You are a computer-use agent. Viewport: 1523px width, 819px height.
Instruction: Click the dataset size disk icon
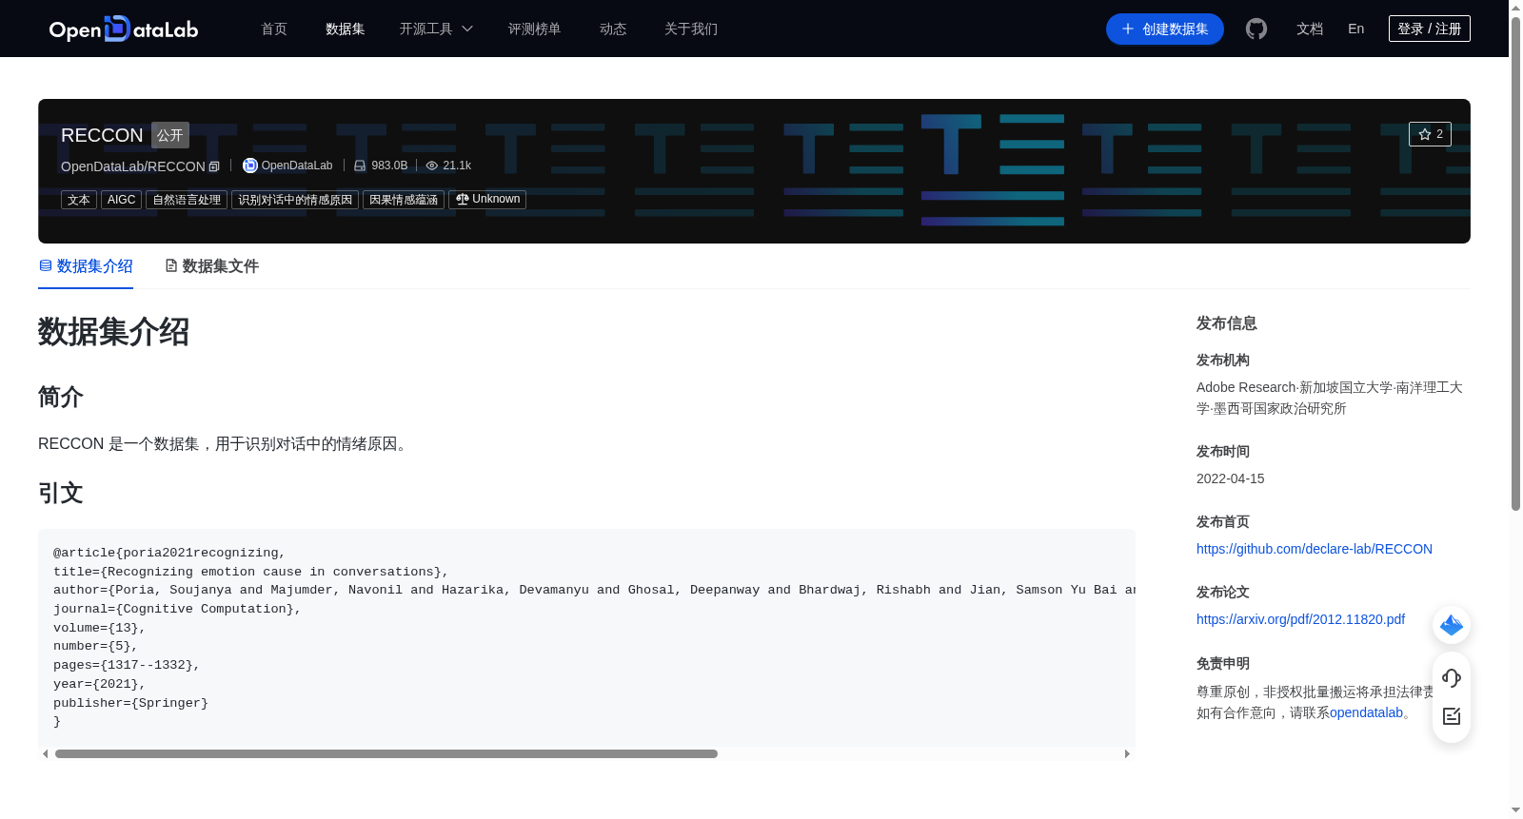coord(360,166)
